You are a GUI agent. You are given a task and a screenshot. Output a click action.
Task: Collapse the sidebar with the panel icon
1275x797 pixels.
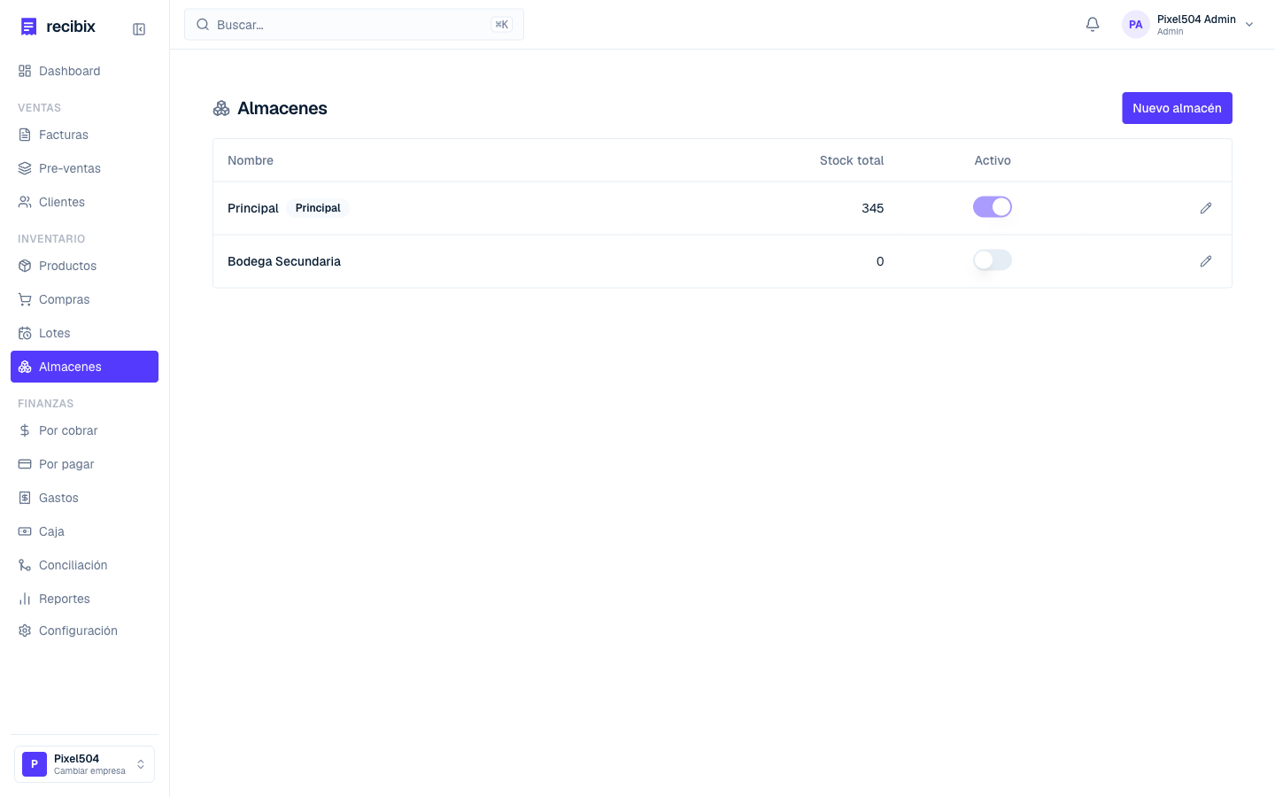coord(139,29)
